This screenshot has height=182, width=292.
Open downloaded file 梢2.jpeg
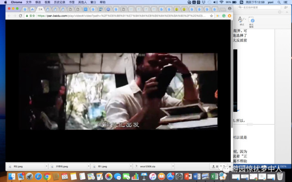click(25, 167)
